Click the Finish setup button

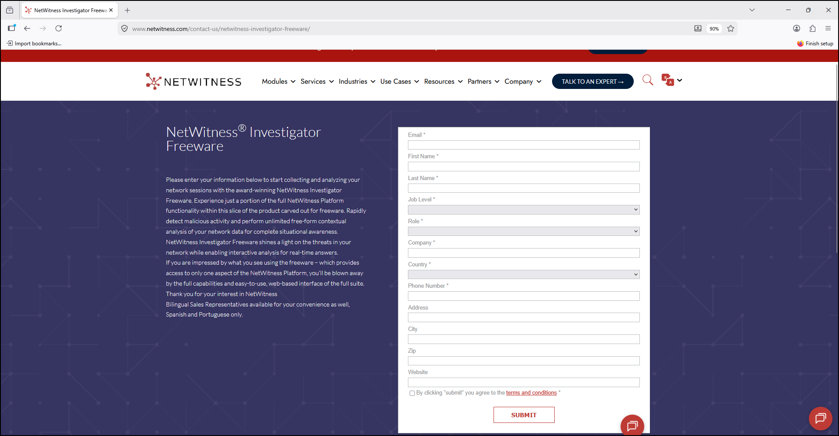(x=815, y=44)
